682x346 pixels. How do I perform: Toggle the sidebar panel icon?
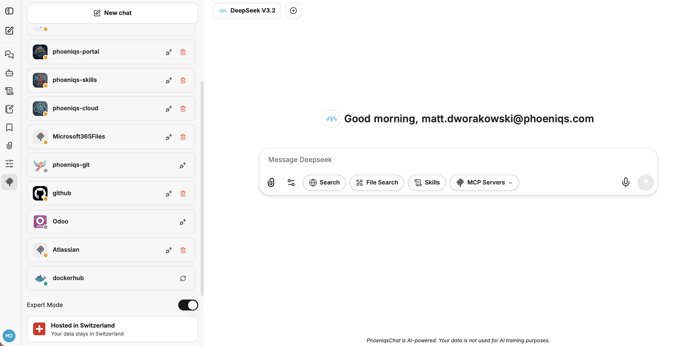point(9,11)
